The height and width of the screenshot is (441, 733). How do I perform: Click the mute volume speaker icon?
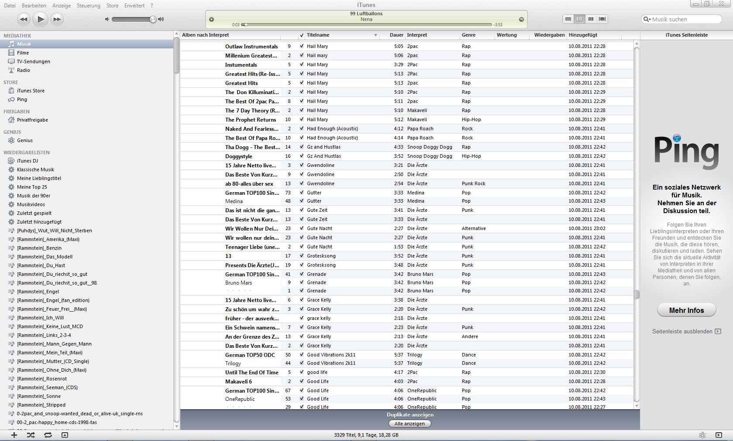tap(107, 19)
